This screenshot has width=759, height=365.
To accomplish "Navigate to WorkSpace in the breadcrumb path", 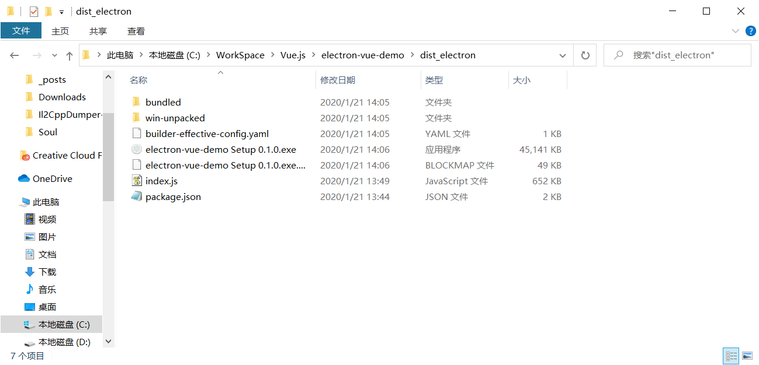I will click(240, 55).
